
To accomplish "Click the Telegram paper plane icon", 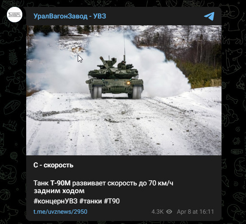I will pyautogui.click(x=209, y=16).
